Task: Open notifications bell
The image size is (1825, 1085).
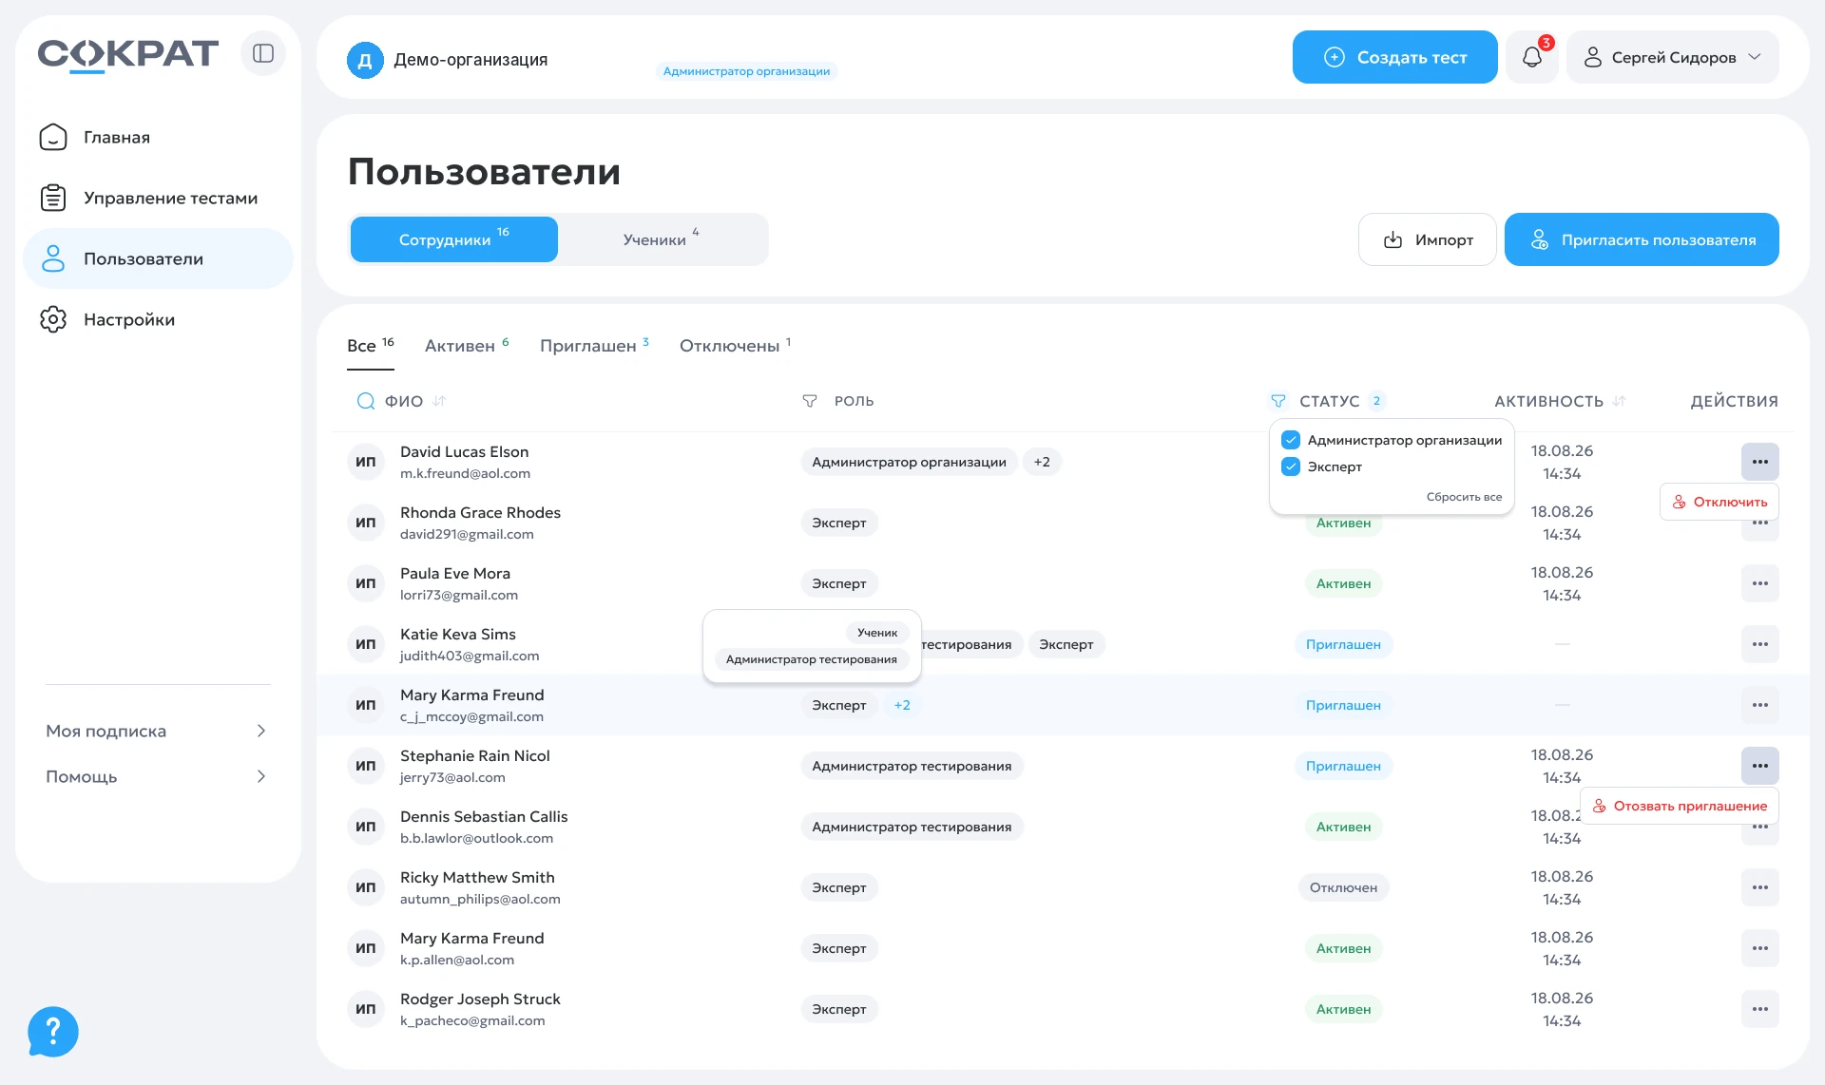Action: click(x=1532, y=57)
